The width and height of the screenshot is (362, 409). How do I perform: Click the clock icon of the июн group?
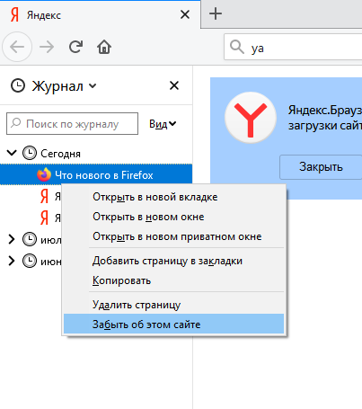click(x=30, y=261)
